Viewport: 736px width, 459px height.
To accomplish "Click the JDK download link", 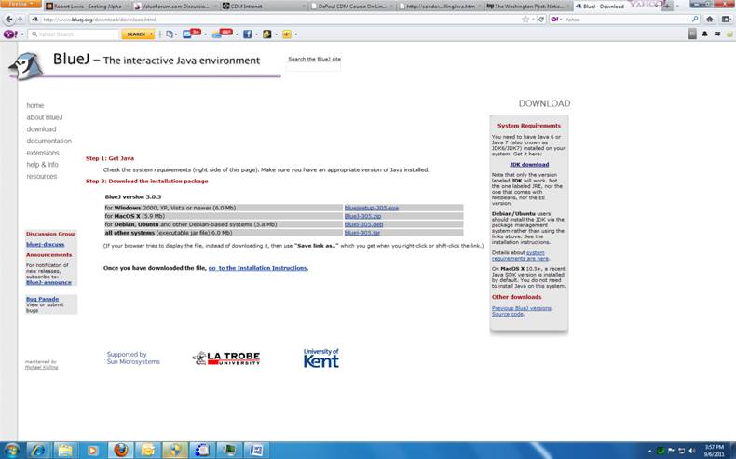I will tap(529, 165).
